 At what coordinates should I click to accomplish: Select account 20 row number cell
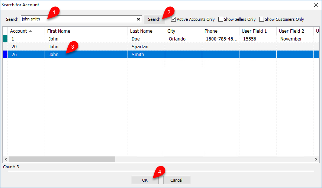click(26, 46)
